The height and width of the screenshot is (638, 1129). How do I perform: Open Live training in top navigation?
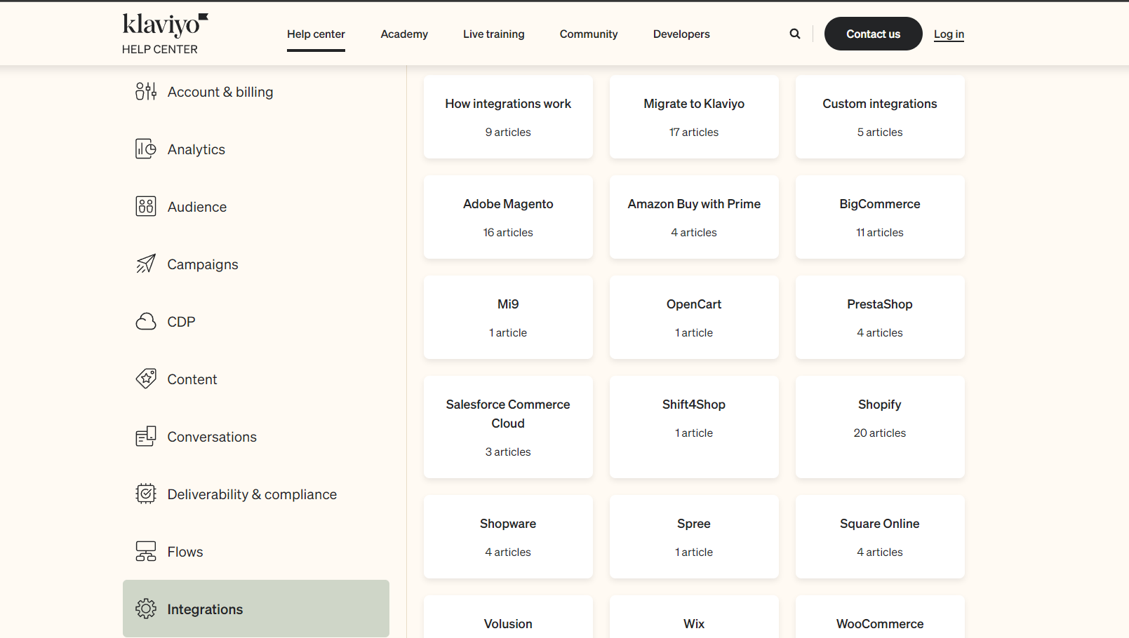click(494, 34)
